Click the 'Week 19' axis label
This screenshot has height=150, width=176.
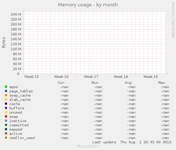(151, 77)
